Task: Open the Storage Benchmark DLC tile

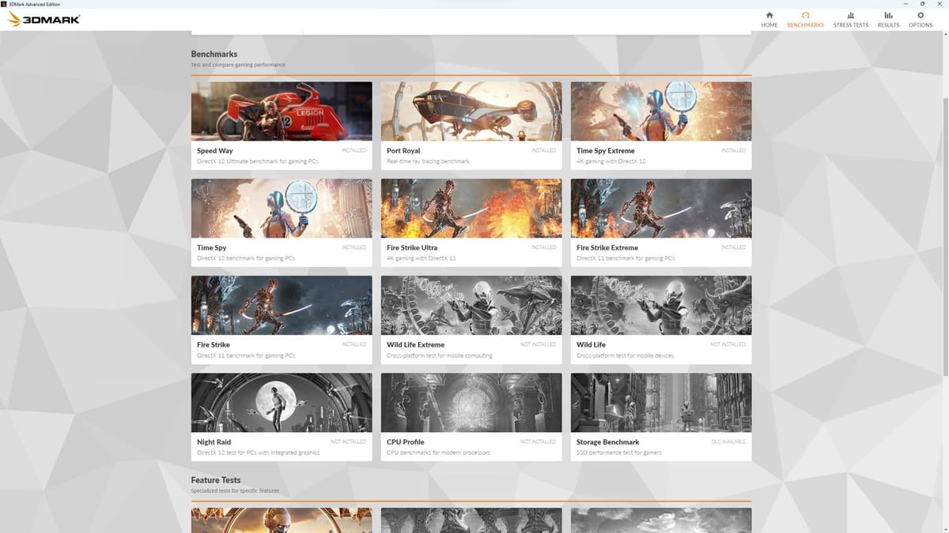Action: coord(661,419)
